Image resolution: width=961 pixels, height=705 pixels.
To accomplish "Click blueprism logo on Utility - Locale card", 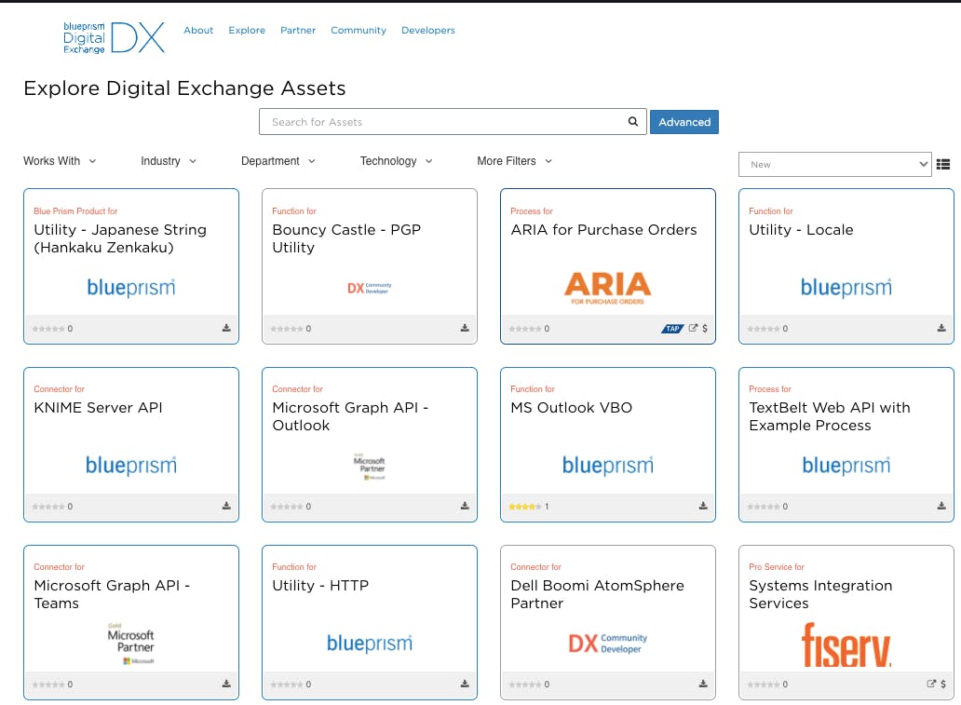I will pyautogui.click(x=846, y=288).
